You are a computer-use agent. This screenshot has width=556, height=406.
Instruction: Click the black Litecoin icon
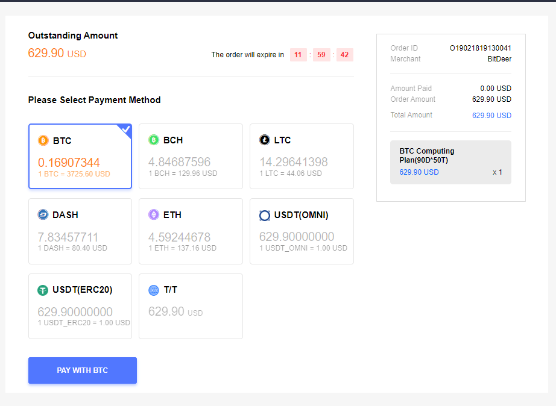[265, 140]
